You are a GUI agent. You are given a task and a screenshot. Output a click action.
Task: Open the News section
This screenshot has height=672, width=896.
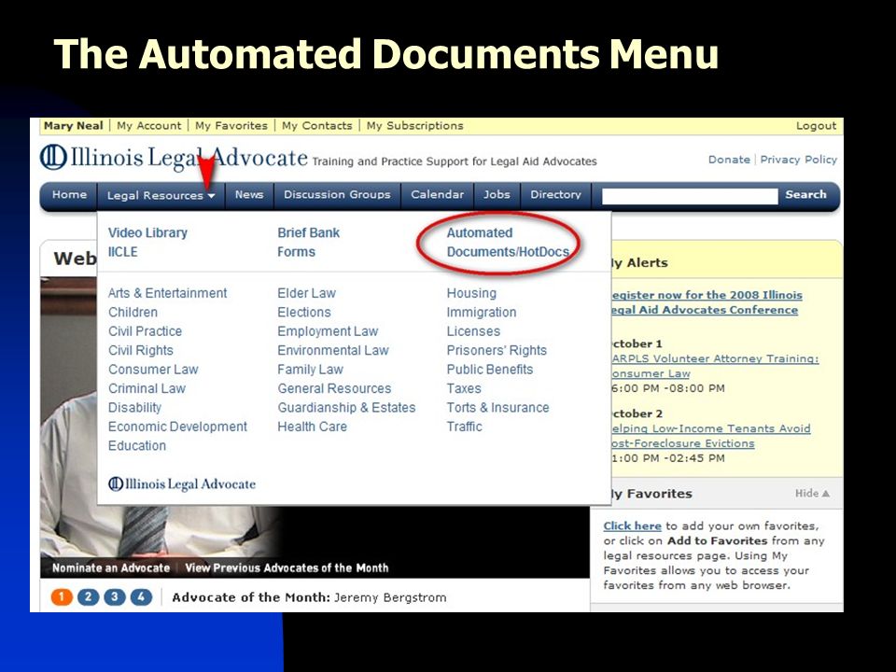249,195
